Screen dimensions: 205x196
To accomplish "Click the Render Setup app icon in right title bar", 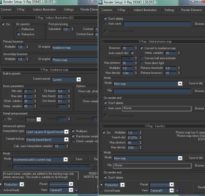I will (100, 2).
